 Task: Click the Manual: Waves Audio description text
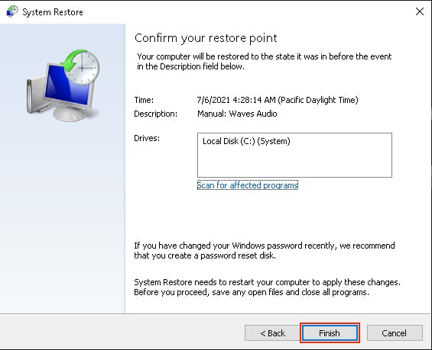(x=237, y=114)
